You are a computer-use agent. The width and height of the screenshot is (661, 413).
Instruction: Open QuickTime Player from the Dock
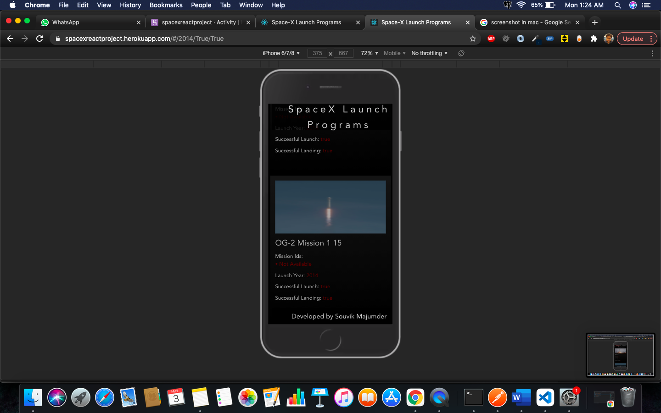click(439, 397)
